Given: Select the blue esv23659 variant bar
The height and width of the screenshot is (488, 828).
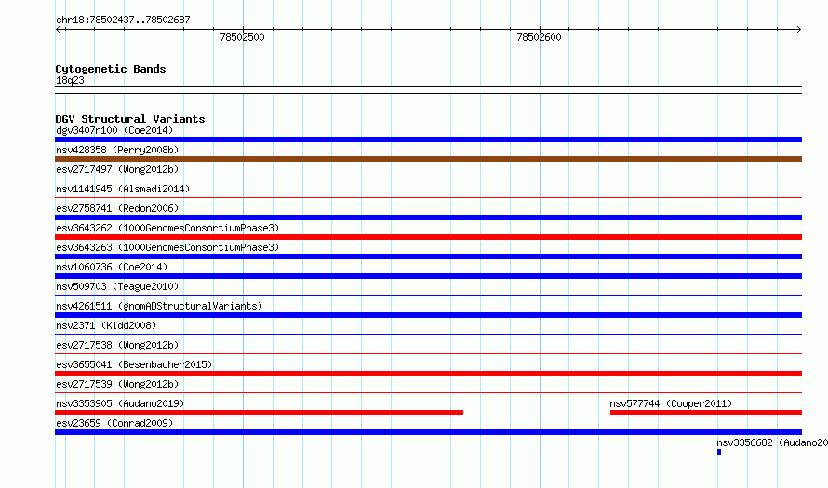Looking at the screenshot, I should tap(428, 432).
